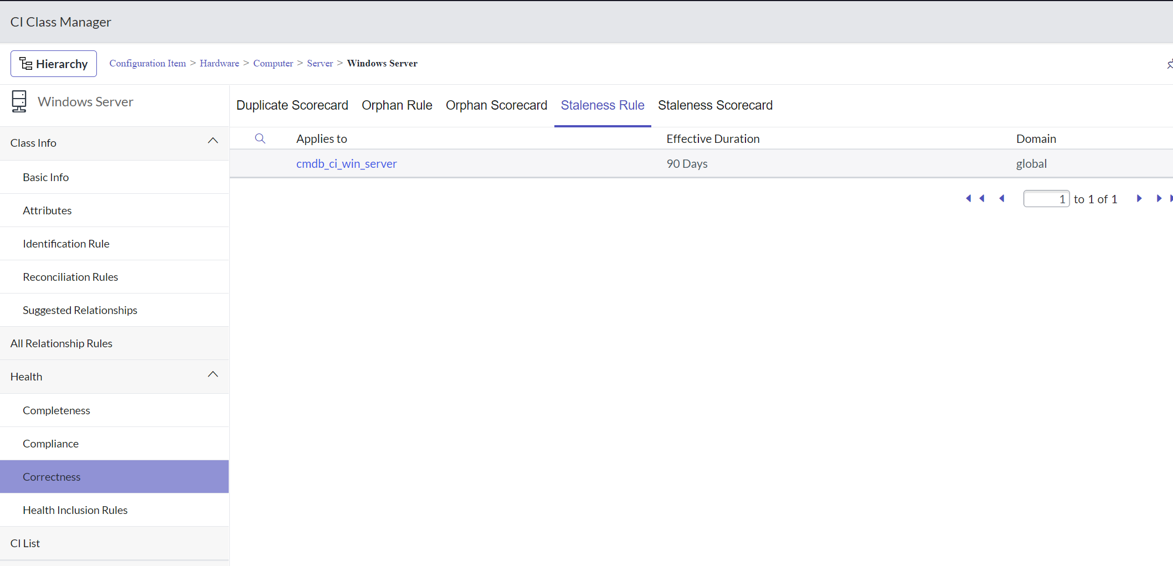The image size is (1173, 566).
Task: Click the 'Windows Server' breadcrumb text
Action: [x=382, y=63]
